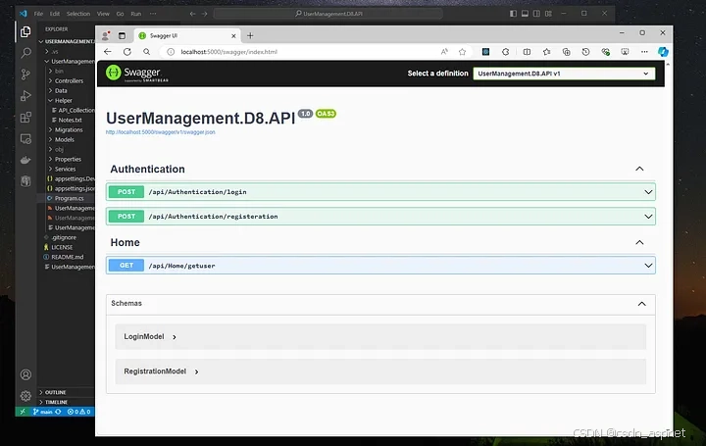Click the browser address bar URL
Viewport: 706px width, 446px height.
pos(228,52)
